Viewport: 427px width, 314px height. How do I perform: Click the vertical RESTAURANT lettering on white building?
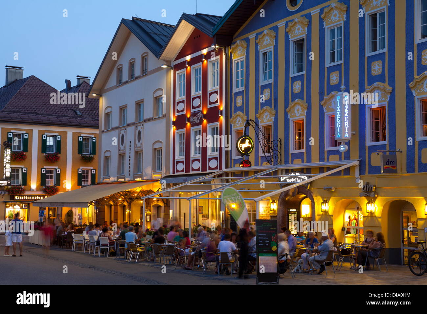[130, 158]
